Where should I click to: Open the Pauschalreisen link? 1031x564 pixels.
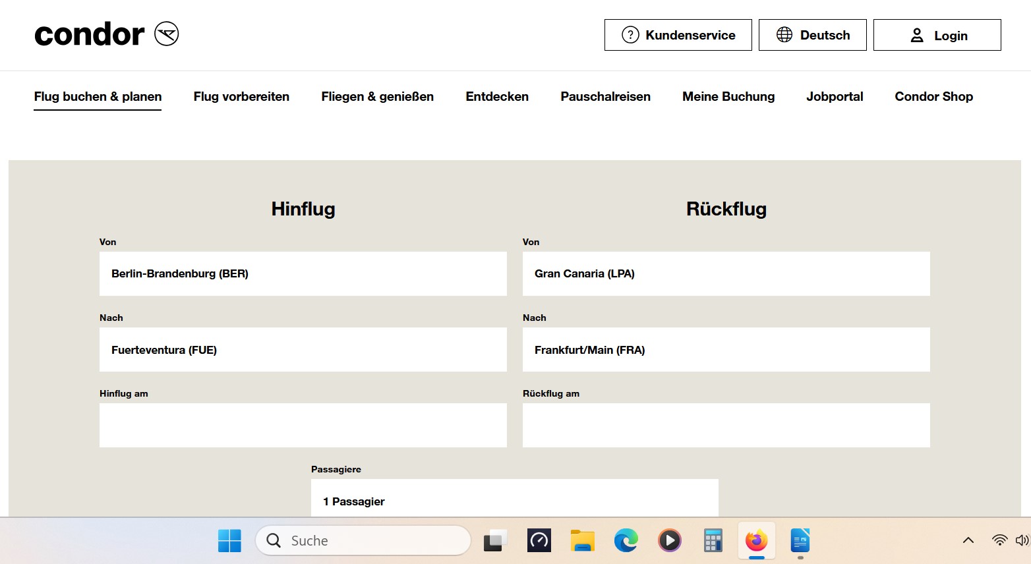pyautogui.click(x=605, y=96)
